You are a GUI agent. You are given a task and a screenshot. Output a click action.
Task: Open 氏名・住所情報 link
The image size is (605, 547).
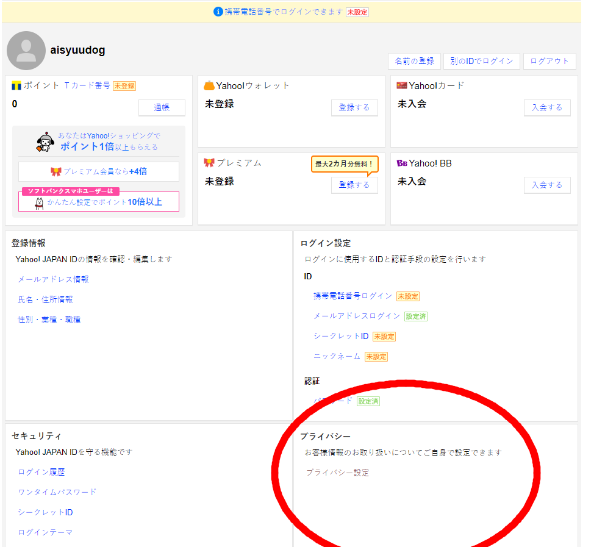click(x=45, y=299)
